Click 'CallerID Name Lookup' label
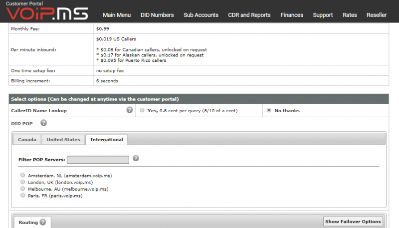This screenshot has width=399, height=228. pos(39,110)
